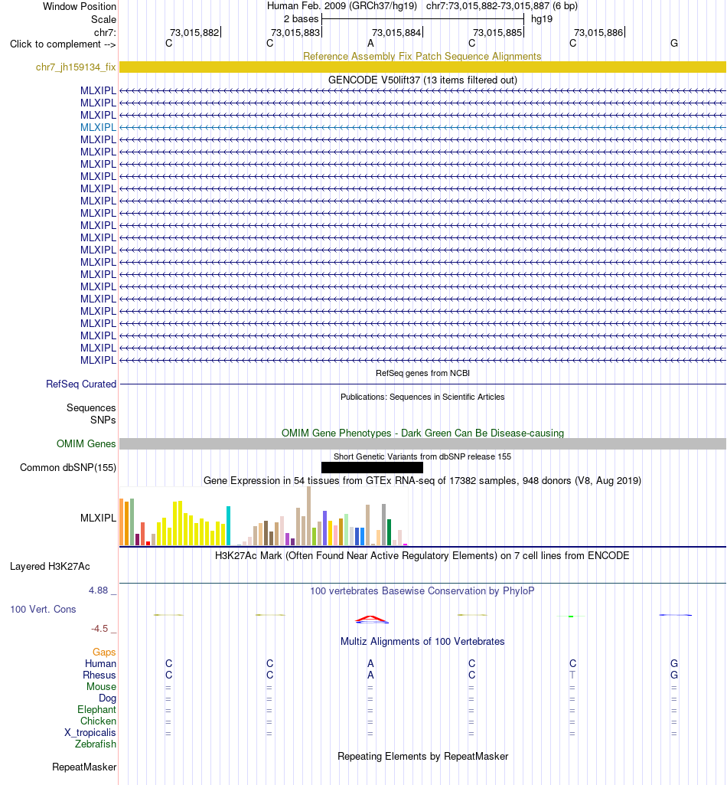Click the T base in the Rhesus row
This screenshot has width=727, height=785.
tap(572, 675)
